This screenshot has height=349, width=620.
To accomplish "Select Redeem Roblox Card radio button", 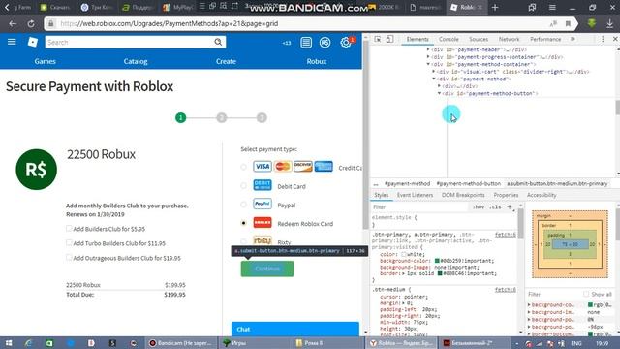I will (243, 223).
